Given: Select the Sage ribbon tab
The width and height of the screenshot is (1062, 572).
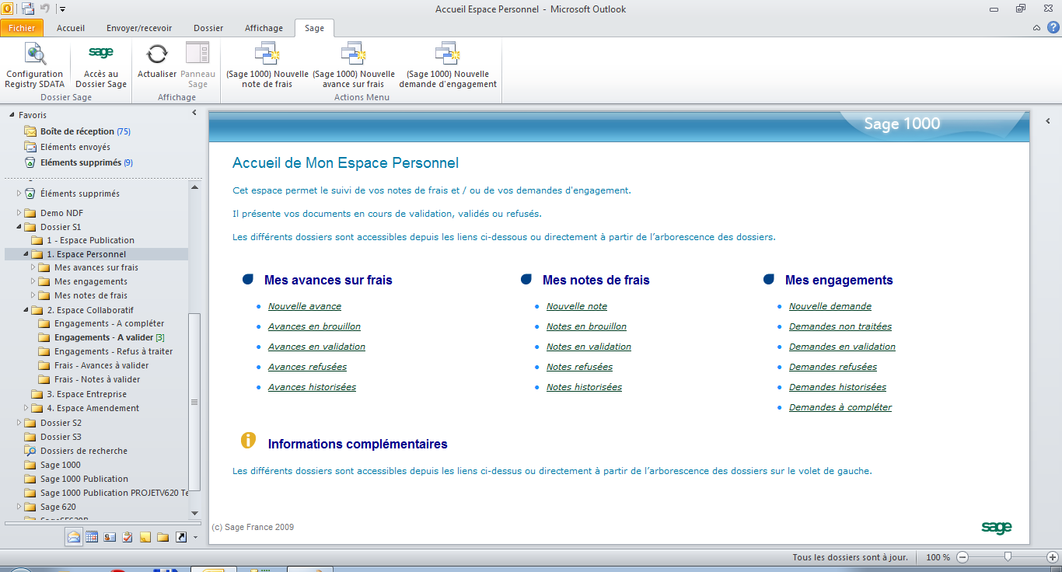Looking at the screenshot, I should 314,28.
